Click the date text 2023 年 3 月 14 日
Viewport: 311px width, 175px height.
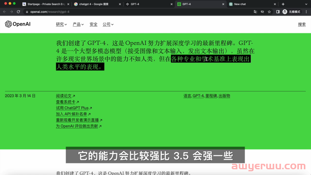coord(20,96)
